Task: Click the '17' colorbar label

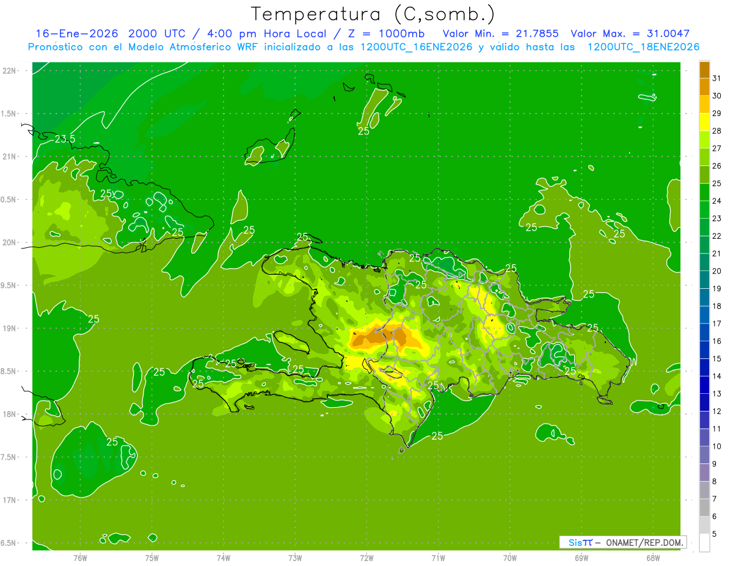Action: click(717, 324)
